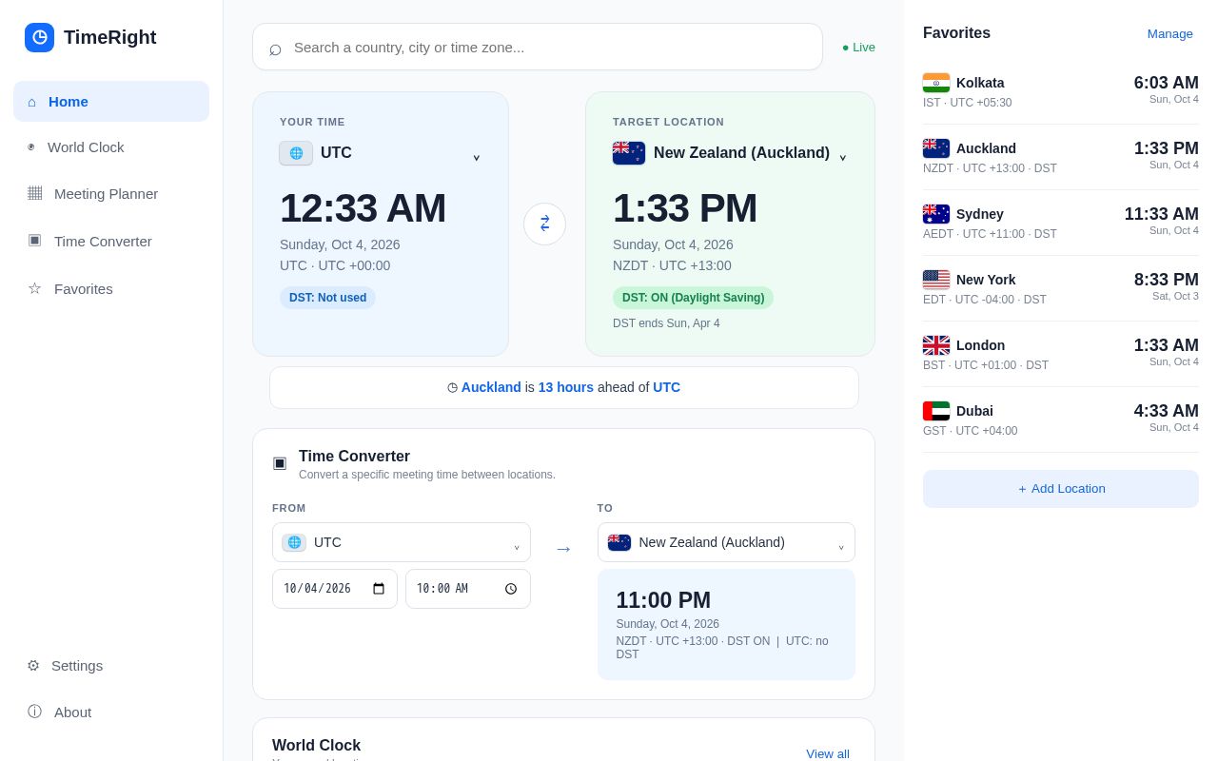Click the UAE flag next to Dubai
The height and width of the screenshot is (761, 1218).
pyautogui.click(x=936, y=411)
